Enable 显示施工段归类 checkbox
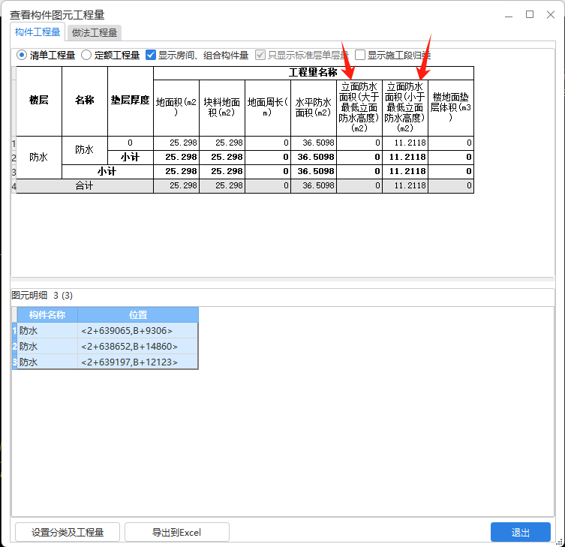This screenshot has height=547, width=565. click(360, 55)
